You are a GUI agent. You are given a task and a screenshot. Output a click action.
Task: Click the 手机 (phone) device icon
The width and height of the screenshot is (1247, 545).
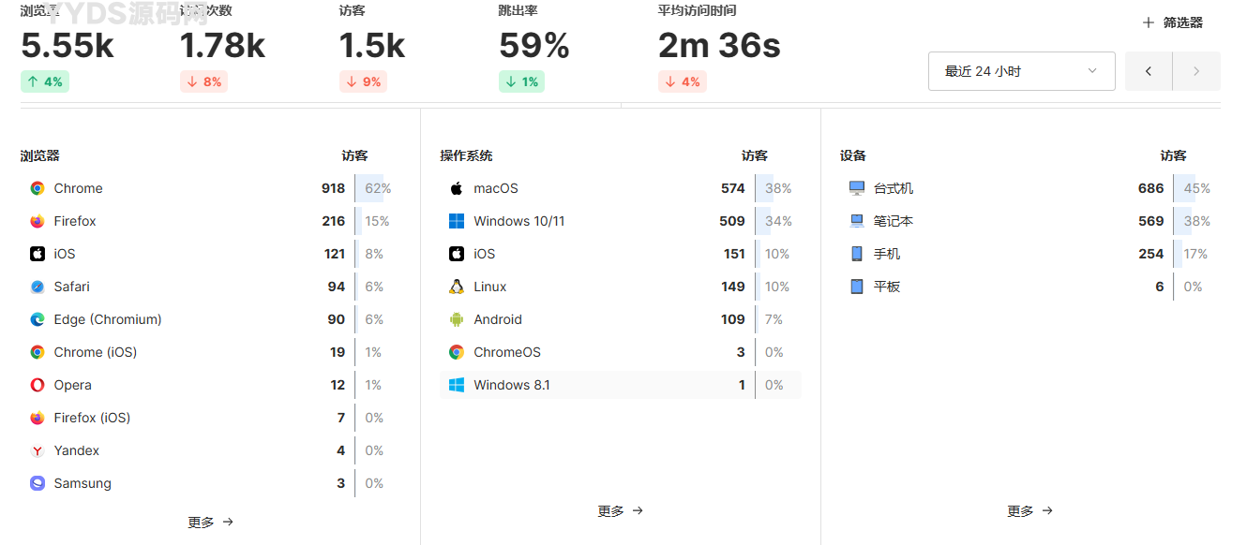click(x=856, y=254)
